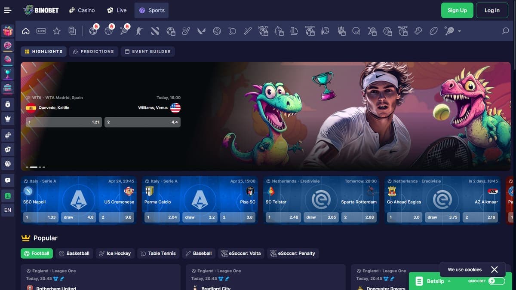Select the American football helmet icon
The height and width of the screenshot is (290, 516).
pos(356,31)
